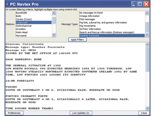The width and height of the screenshot is (155, 116).
Task: Click the Message Types scrollbar thumb
Action: tap(147, 27)
